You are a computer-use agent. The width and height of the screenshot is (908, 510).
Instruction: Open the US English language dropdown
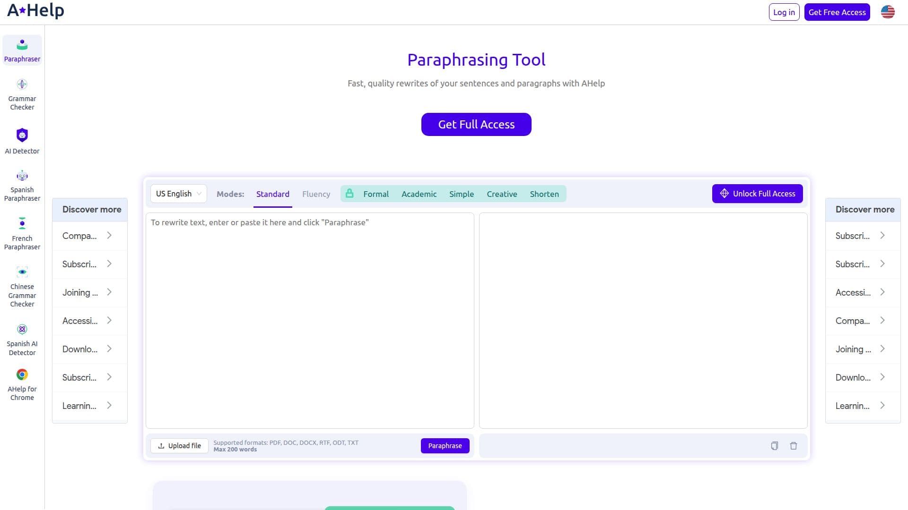pyautogui.click(x=179, y=194)
